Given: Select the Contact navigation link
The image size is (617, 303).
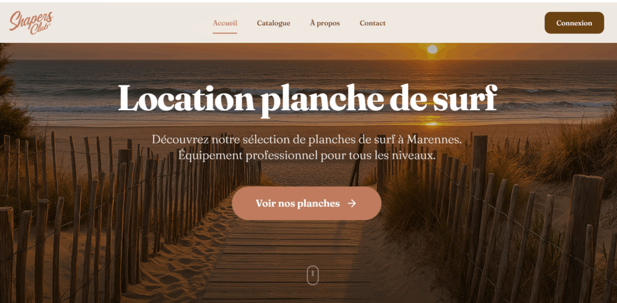Looking at the screenshot, I should (x=372, y=23).
